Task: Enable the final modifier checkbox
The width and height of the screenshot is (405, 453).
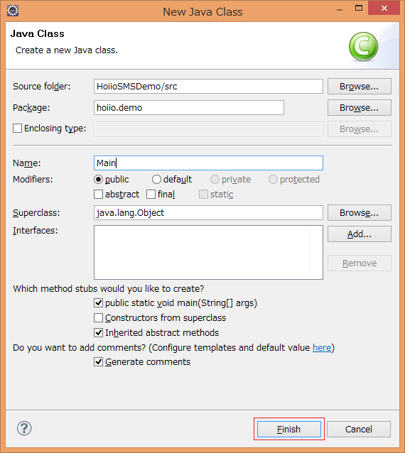Action: pos(151,194)
